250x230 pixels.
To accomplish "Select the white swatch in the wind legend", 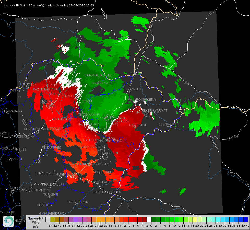I will [149, 220].
